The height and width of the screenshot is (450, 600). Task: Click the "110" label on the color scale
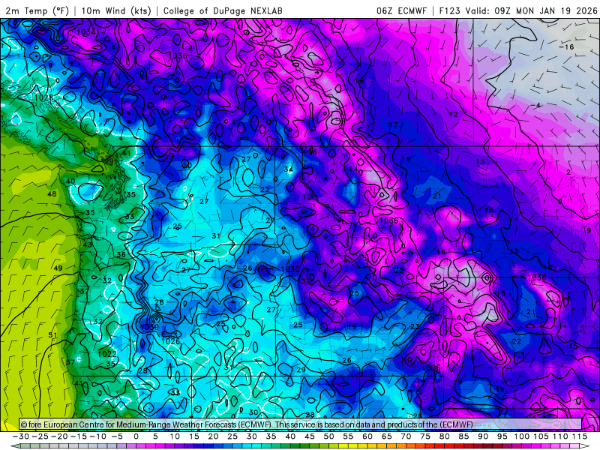[560, 436]
